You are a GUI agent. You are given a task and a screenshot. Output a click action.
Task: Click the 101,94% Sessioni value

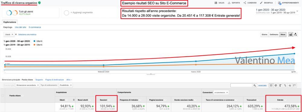click(106, 106)
